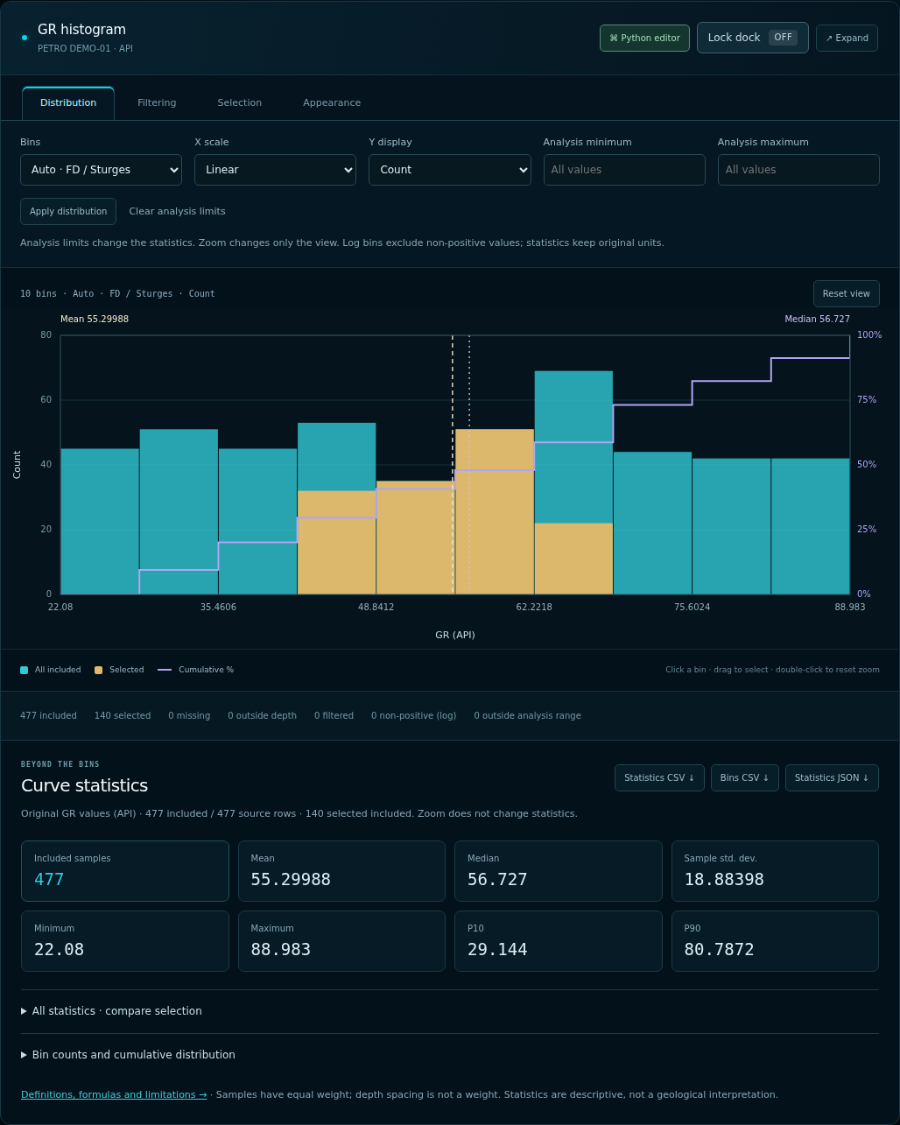Image resolution: width=900 pixels, height=1125 pixels.
Task: Click the Sample std. dev. card
Action: click(x=775, y=871)
